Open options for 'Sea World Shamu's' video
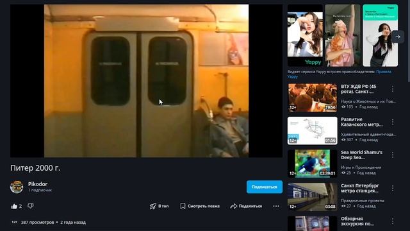Screen dimensions: 410x231 point(393,155)
